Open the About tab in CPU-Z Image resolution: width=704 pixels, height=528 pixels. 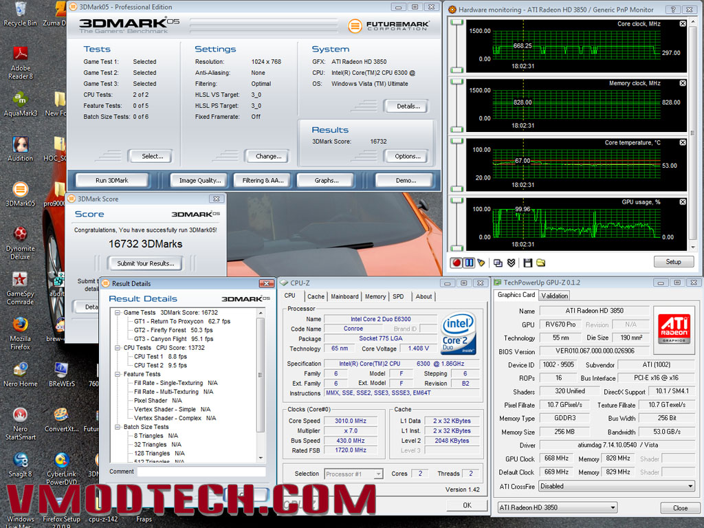(423, 297)
